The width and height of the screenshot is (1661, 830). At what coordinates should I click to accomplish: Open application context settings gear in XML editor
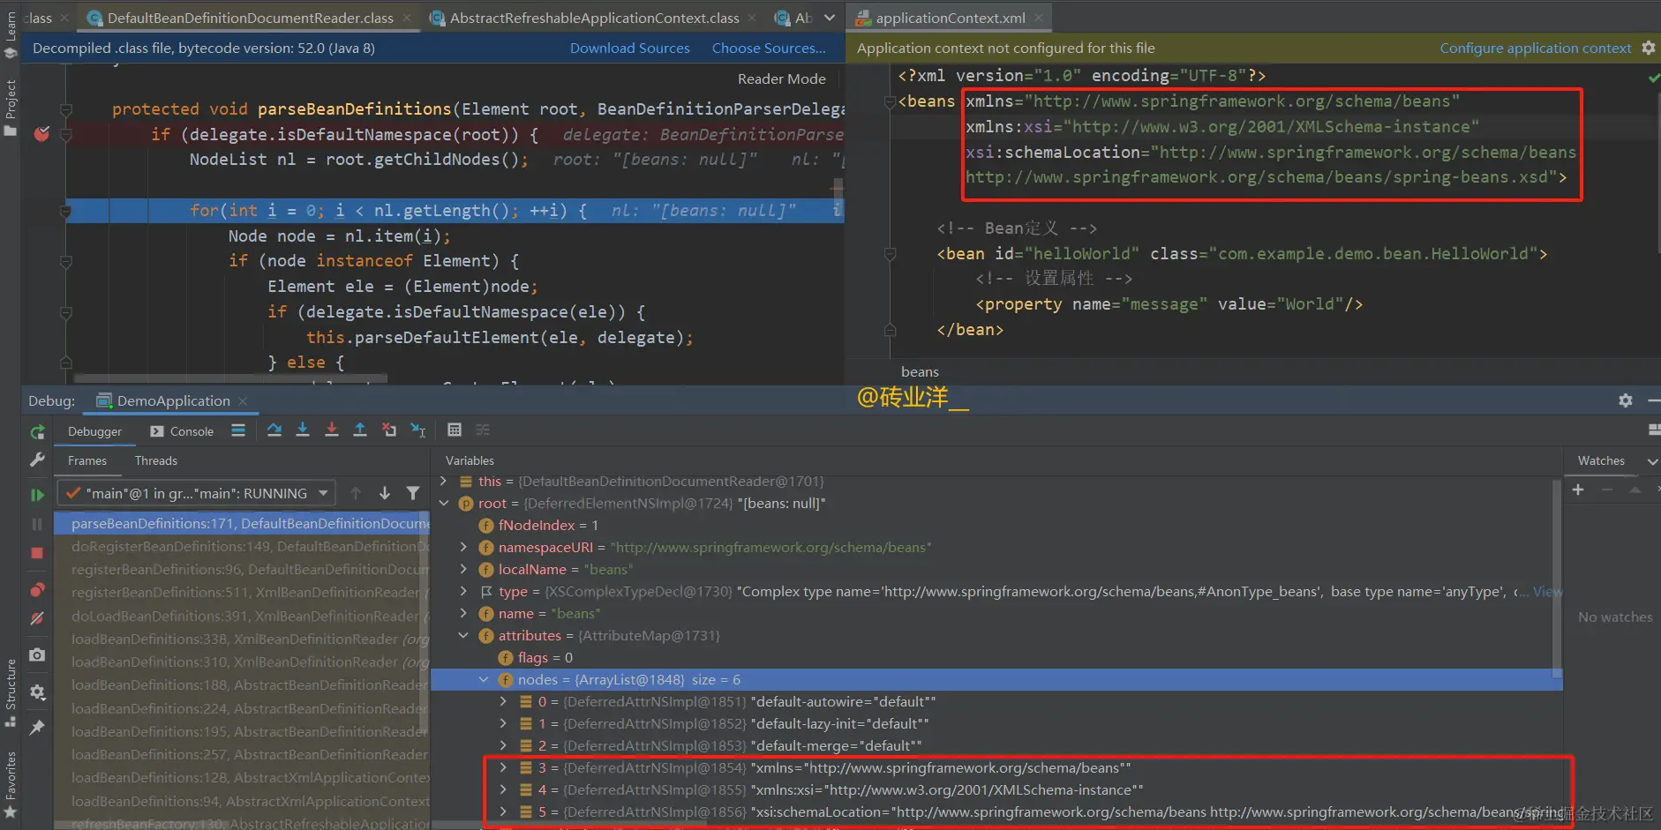[1649, 48]
